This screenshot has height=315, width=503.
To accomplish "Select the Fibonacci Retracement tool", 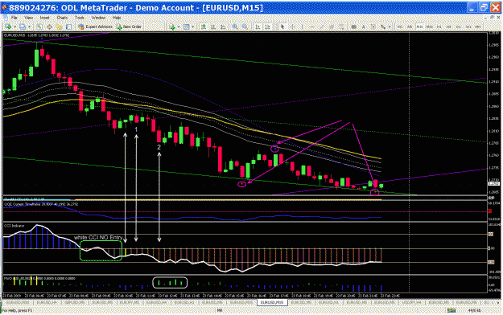I will [x=341, y=27].
